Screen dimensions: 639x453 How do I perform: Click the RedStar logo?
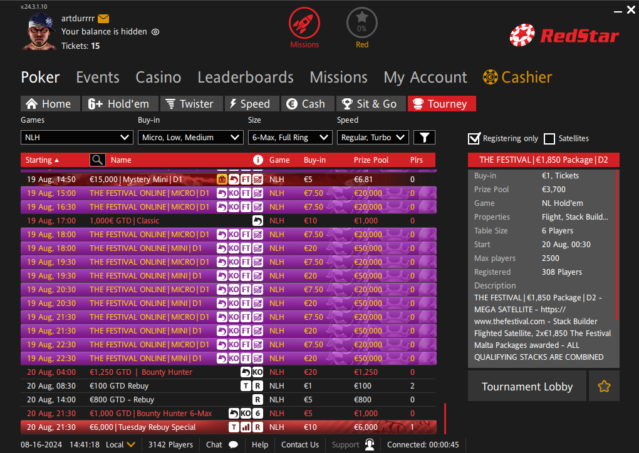point(564,36)
